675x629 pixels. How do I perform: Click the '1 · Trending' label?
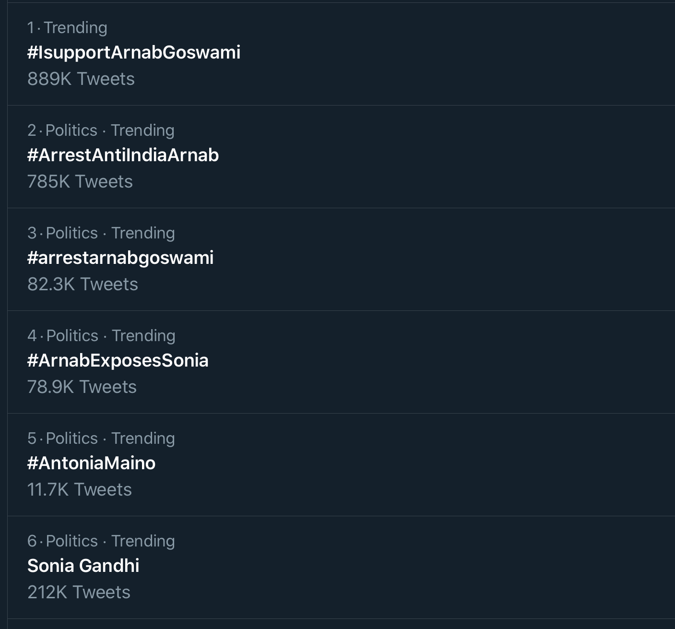coord(67,28)
